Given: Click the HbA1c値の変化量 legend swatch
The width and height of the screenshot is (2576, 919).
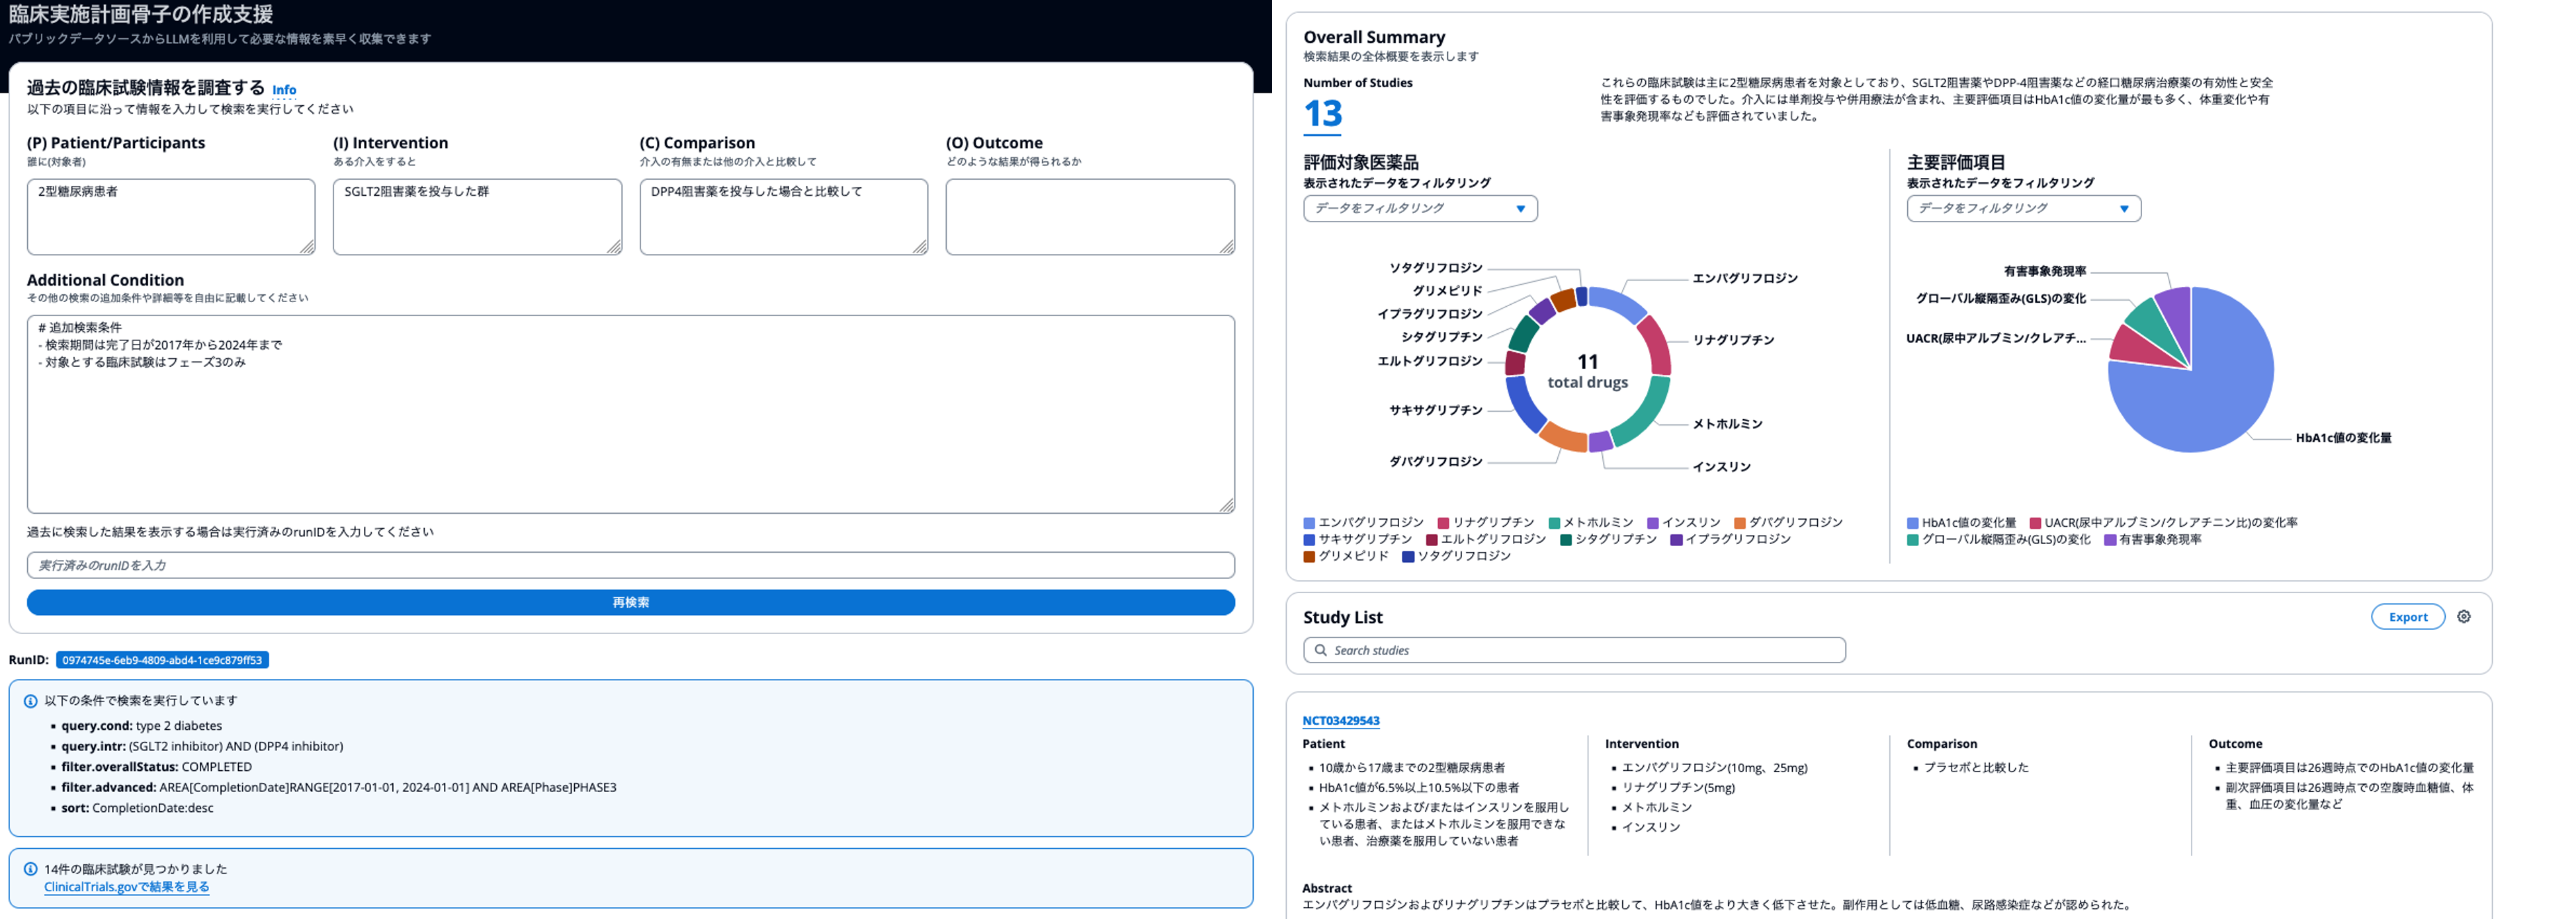Looking at the screenshot, I should coord(1912,524).
